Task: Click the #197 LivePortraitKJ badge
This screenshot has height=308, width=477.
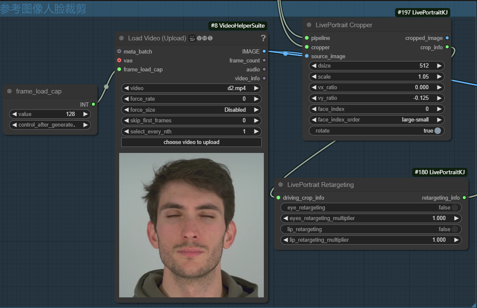Action: click(x=422, y=13)
